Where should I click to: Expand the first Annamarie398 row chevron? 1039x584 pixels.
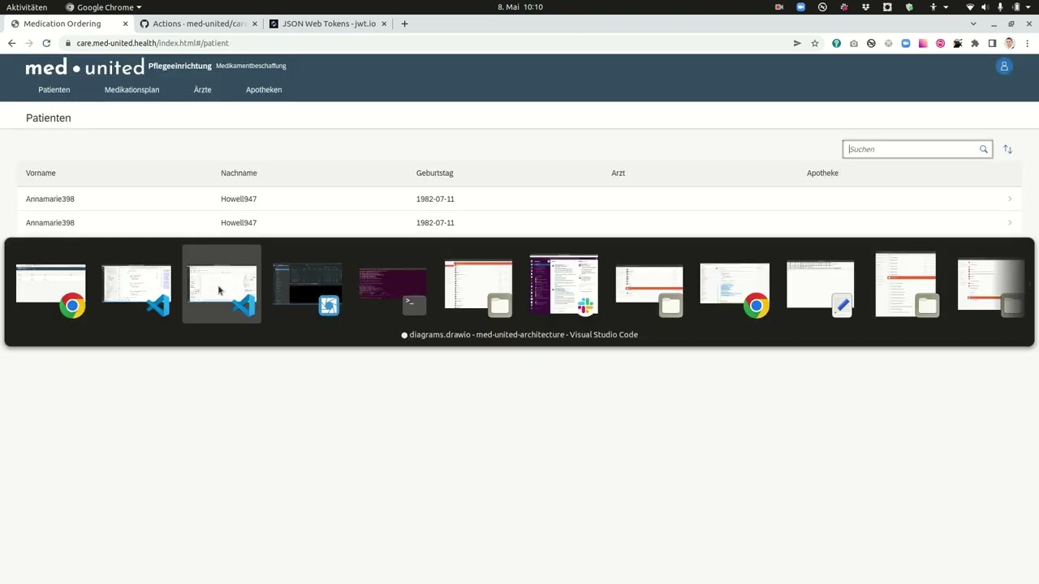1010,199
